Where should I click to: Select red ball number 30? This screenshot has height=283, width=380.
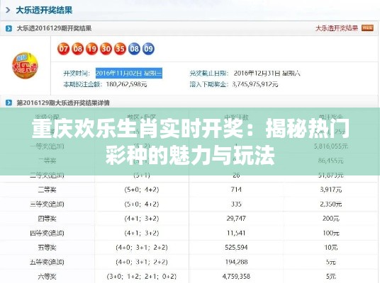point(106,49)
